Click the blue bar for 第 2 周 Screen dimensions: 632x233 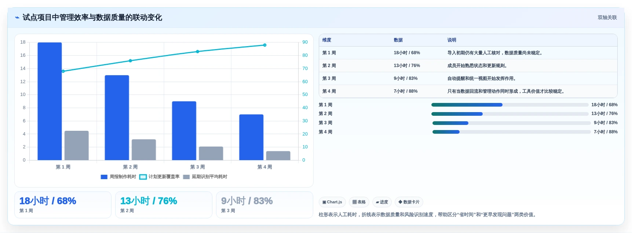tap(117, 118)
